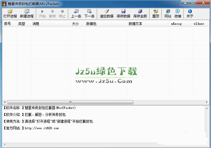Screen dimensions: 211x148
Task: Pin window on top with 置顶
Action: coord(156,14)
